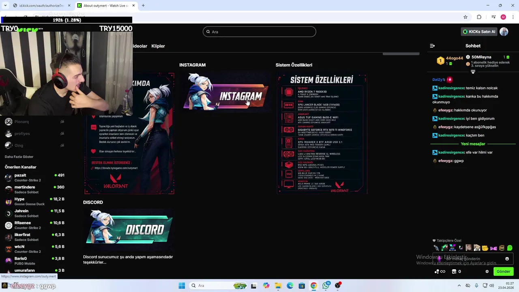Viewport: 519px width, 292px height.
Task: Open WhatsApp from taskbar
Action: pos(326,286)
